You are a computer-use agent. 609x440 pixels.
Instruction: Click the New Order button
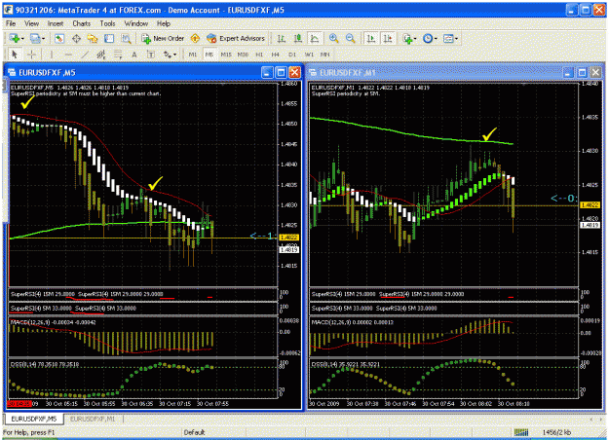(163, 38)
